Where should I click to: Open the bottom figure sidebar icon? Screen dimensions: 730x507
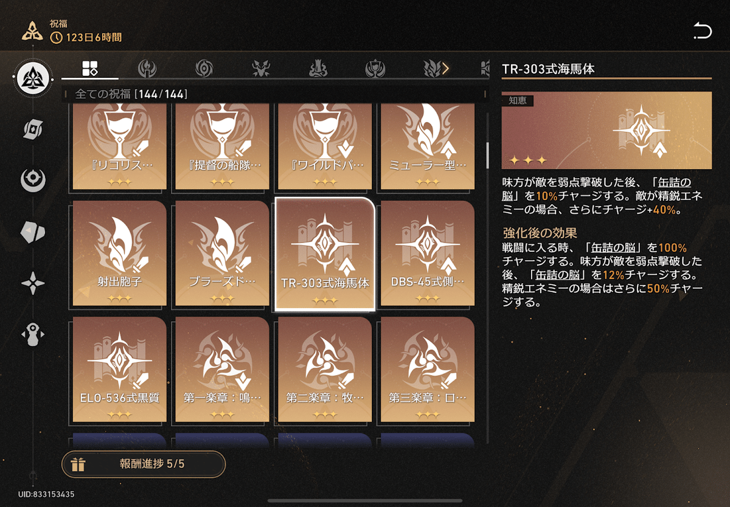pos(33,335)
